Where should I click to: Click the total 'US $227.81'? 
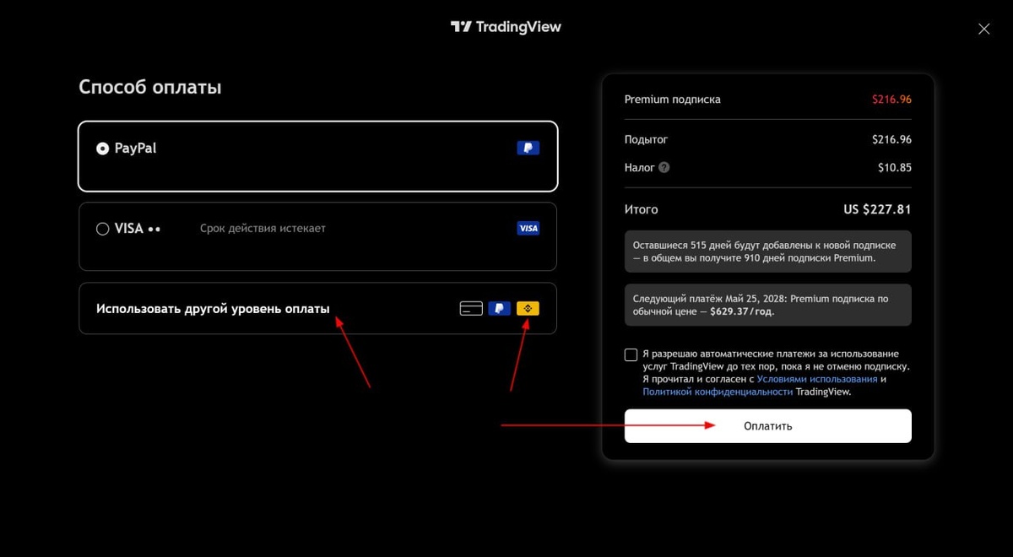[x=877, y=209]
